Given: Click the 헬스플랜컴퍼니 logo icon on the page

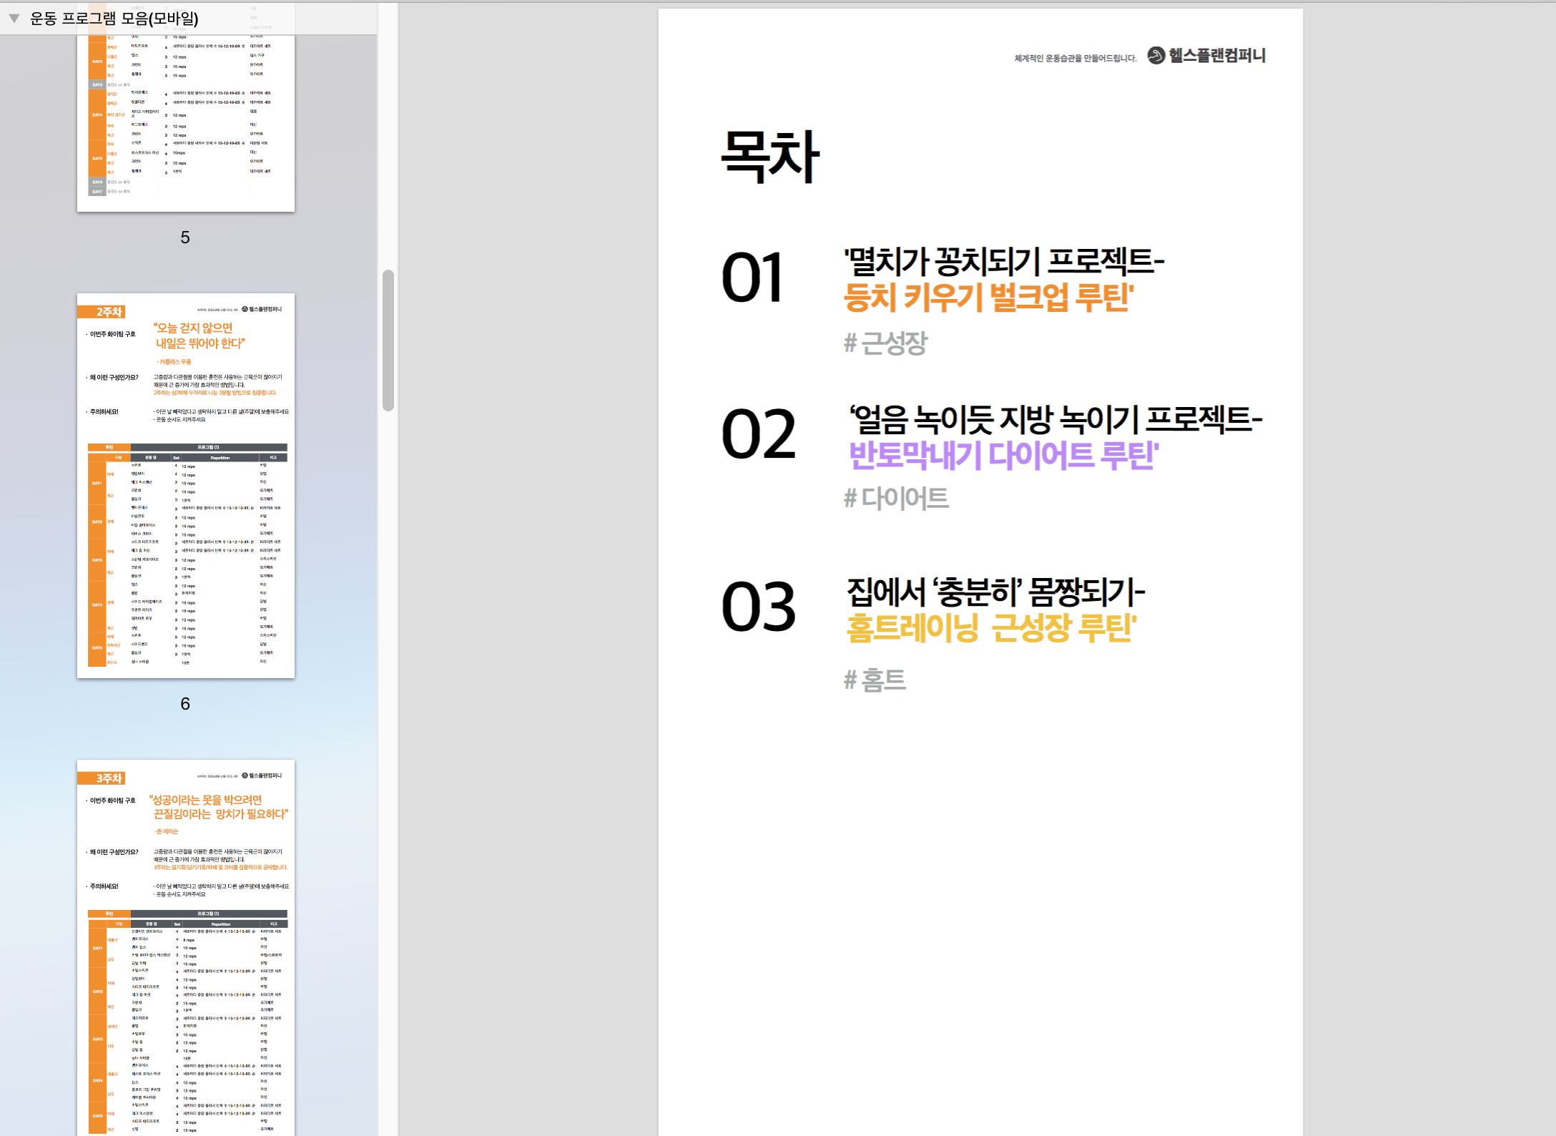Looking at the screenshot, I should point(1156,55).
